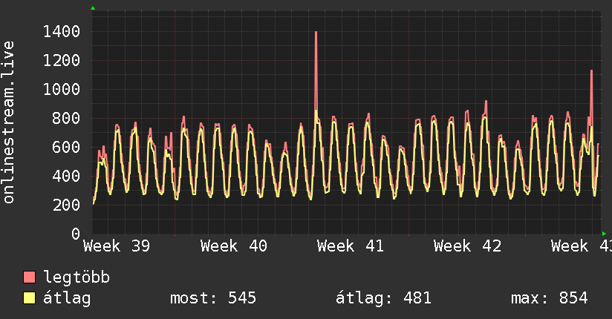Click the green arrow atop y-axis
612x319 pixels.
[x=93, y=8]
